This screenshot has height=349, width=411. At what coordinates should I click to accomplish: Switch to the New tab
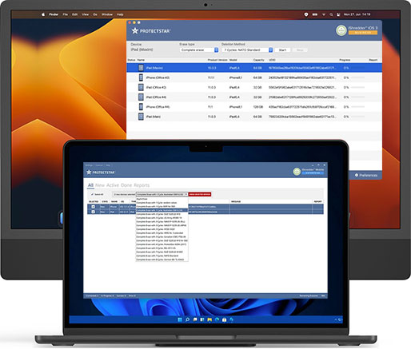point(100,185)
